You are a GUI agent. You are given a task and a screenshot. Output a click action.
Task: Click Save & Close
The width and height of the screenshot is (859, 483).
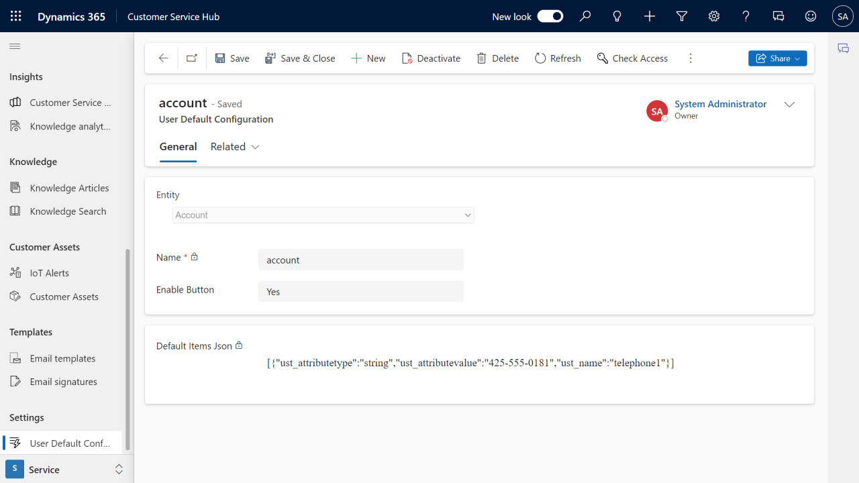pos(300,58)
